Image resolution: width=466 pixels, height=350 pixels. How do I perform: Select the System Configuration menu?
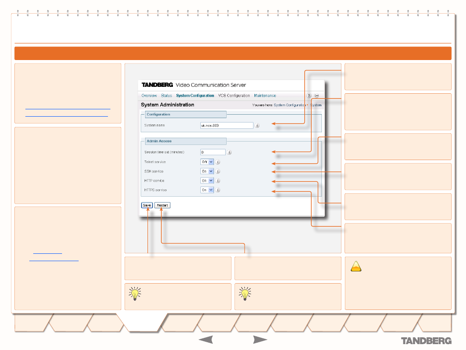click(x=195, y=96)
